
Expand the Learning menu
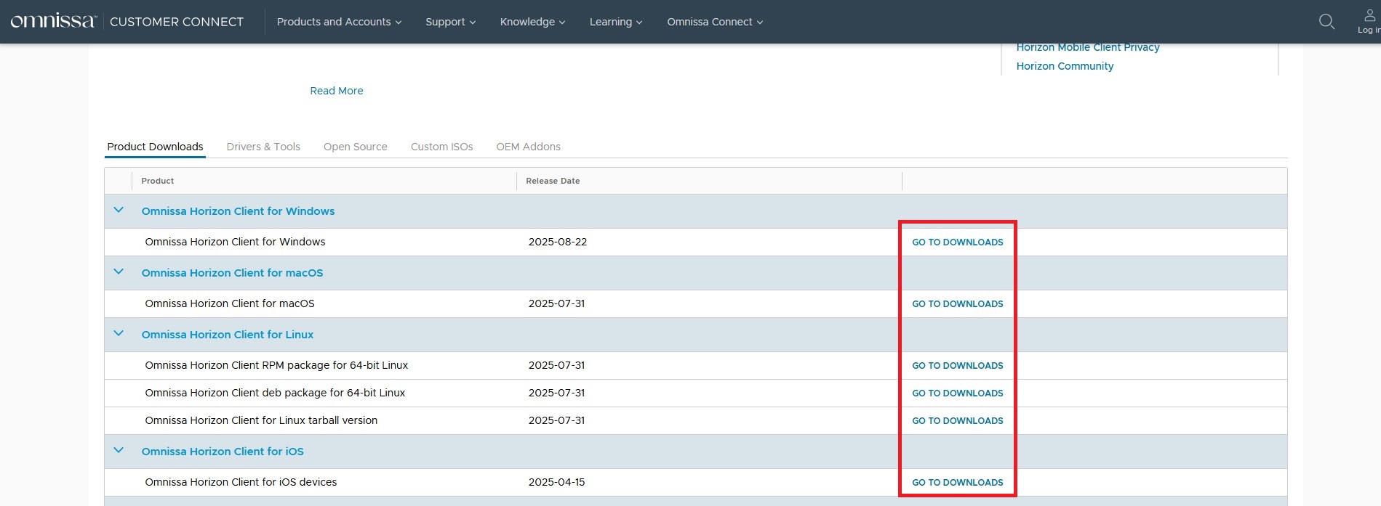tap(615, 22)
